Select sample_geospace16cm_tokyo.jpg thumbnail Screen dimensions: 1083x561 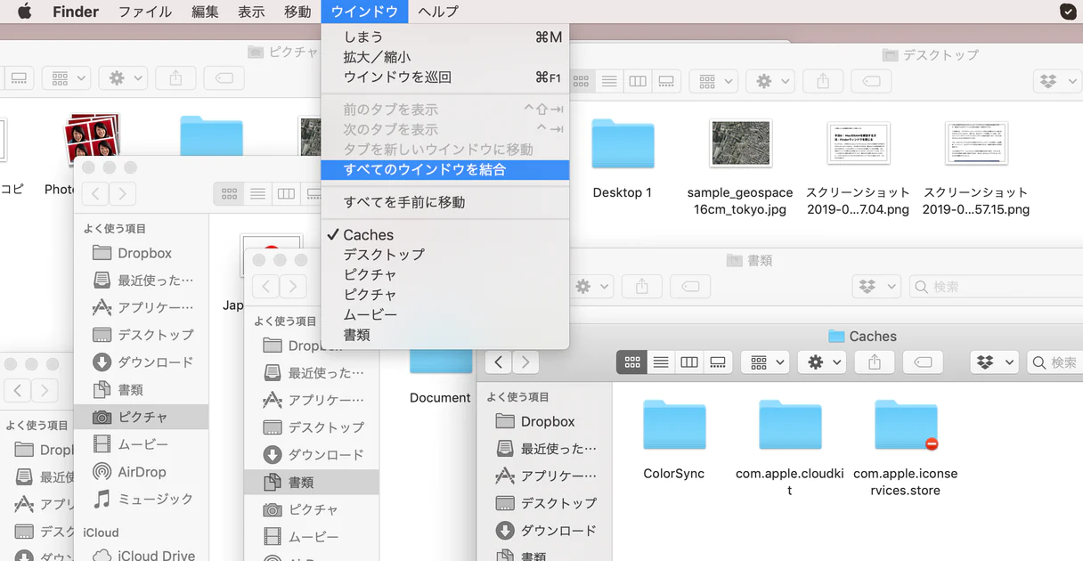pos(741,142)
